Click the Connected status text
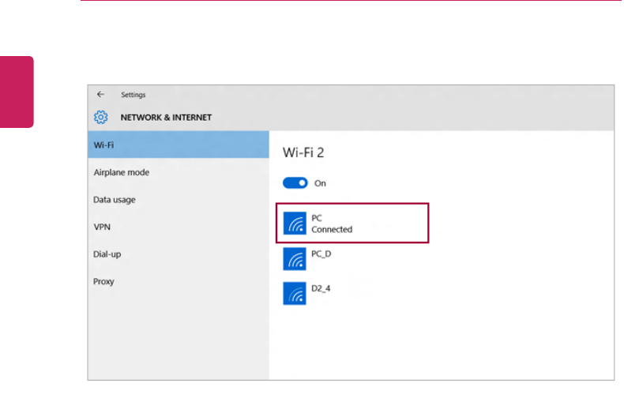The image size is (624, 398). (x=332, y=229)
